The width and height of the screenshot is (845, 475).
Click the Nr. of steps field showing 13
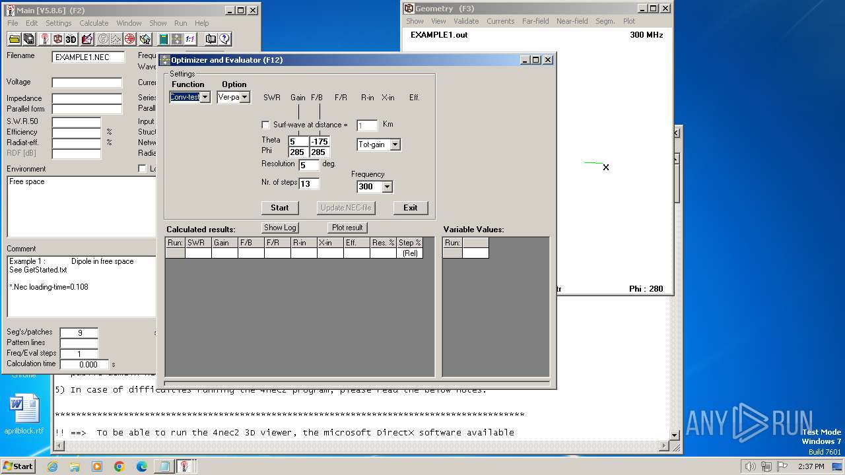tap(309, 184)
